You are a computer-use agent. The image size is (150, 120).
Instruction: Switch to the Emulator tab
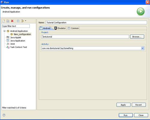coord(60,28)
